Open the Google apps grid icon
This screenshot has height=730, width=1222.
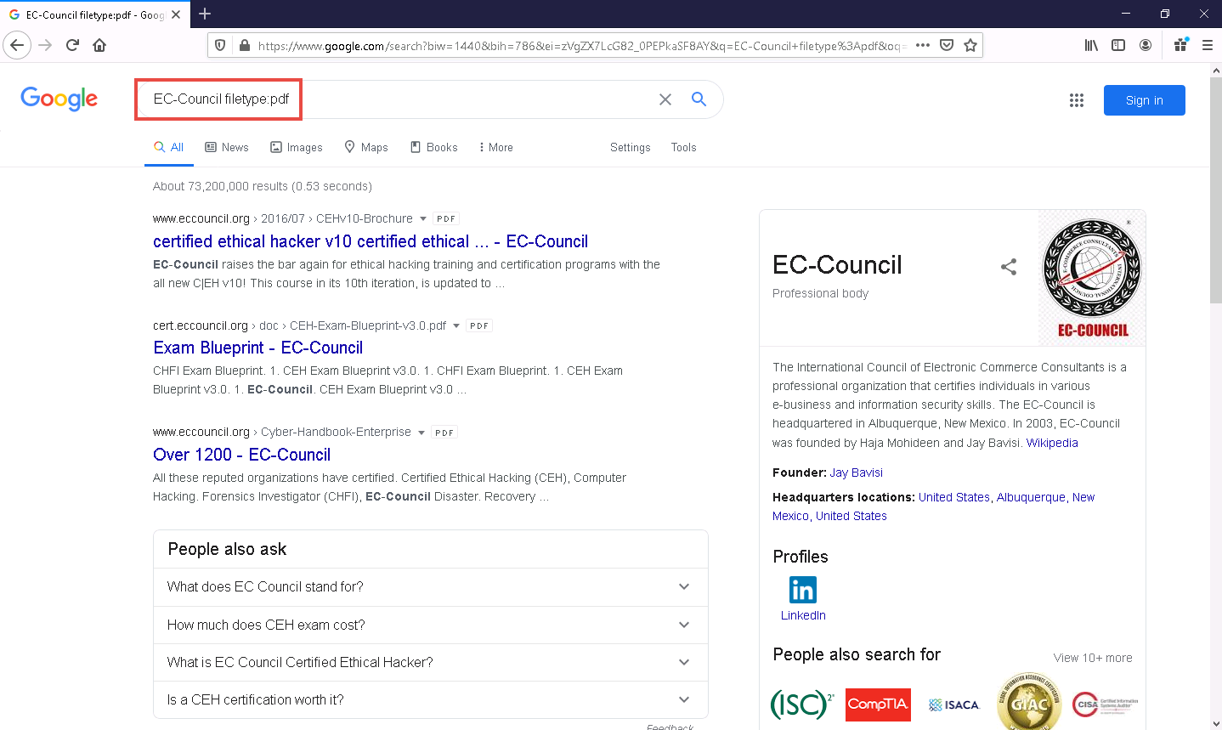[x=1077, y=100]
